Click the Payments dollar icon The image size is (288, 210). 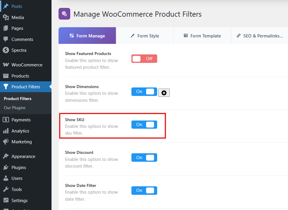pyautogui.click(x=6, y=120)
